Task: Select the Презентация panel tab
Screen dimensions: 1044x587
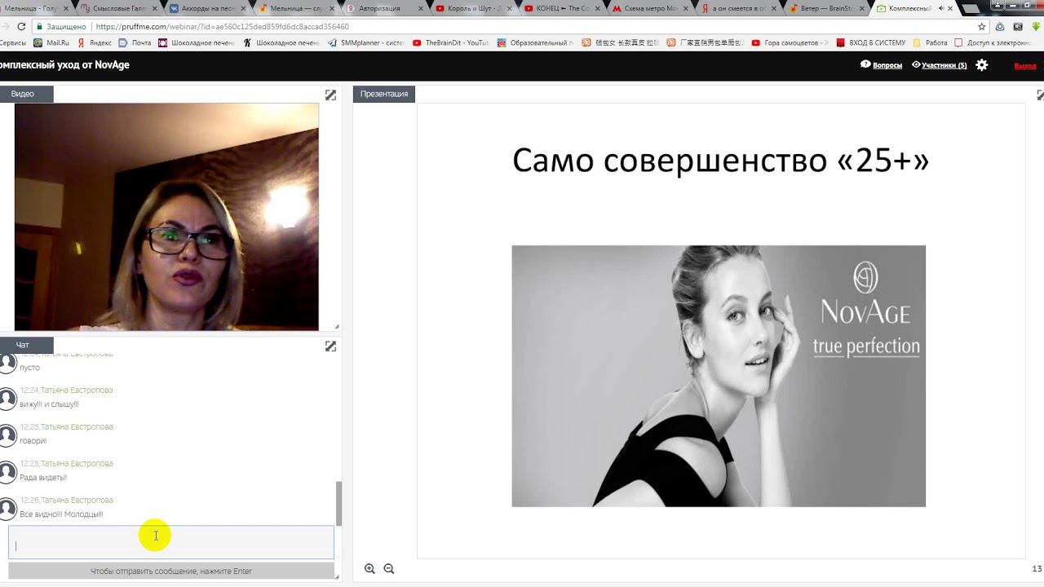Action: click(x=384, y=94)
